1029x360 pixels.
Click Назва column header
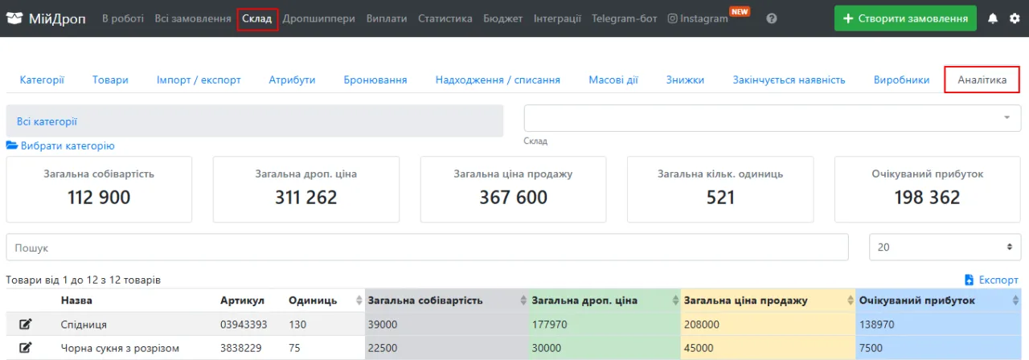76,301
